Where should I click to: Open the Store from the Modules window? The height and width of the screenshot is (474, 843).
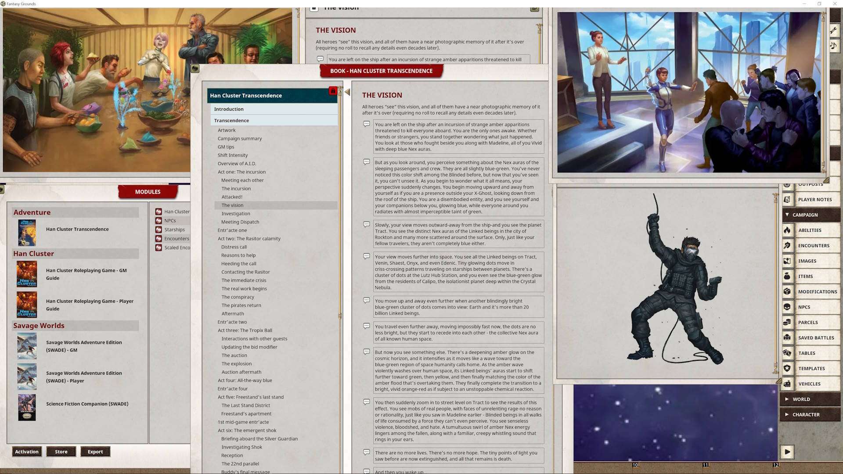(x=61, y=451)
